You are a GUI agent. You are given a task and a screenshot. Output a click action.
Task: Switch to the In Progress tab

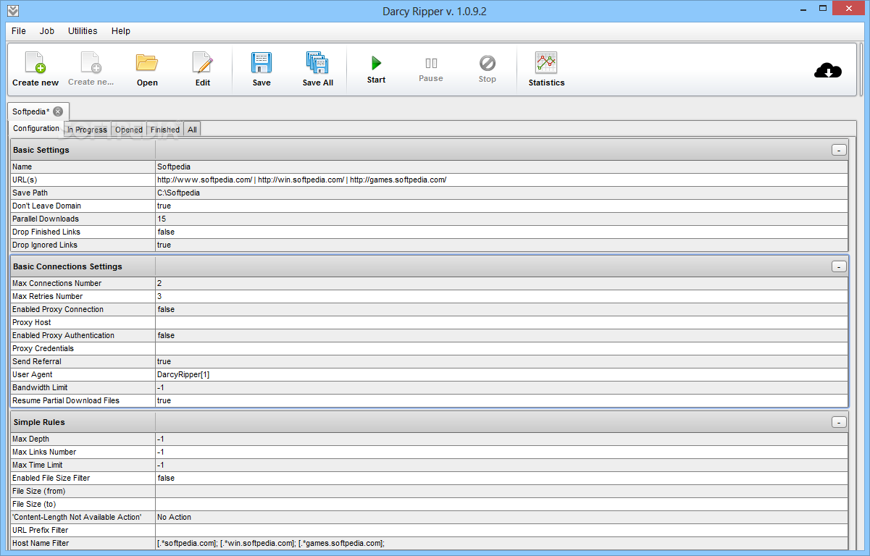[87, 130]
